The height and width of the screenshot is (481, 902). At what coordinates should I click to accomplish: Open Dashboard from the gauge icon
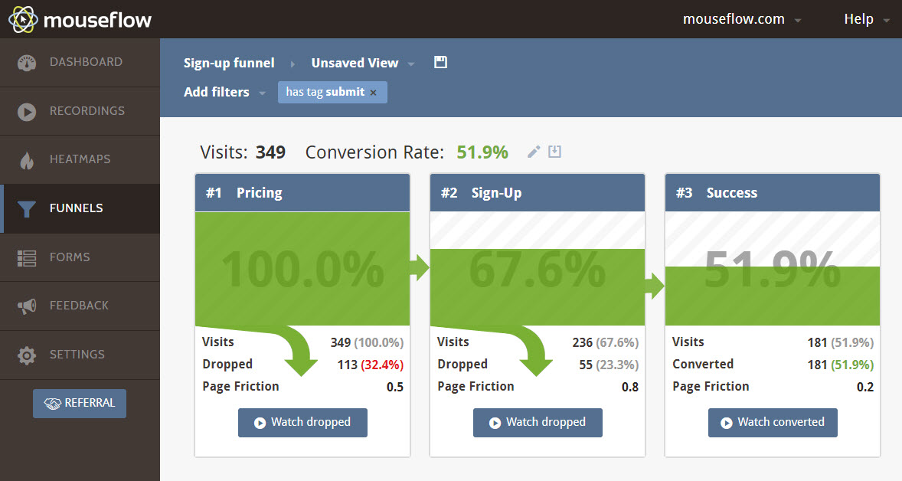[x=27, y=63]
